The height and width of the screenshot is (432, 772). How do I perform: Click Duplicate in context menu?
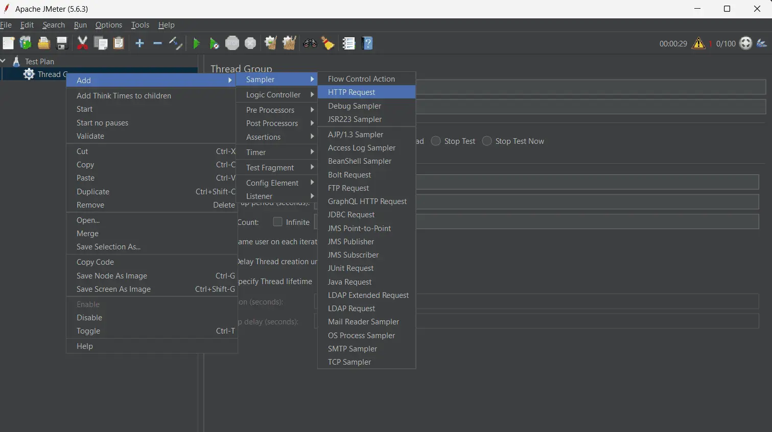[152, 192]
